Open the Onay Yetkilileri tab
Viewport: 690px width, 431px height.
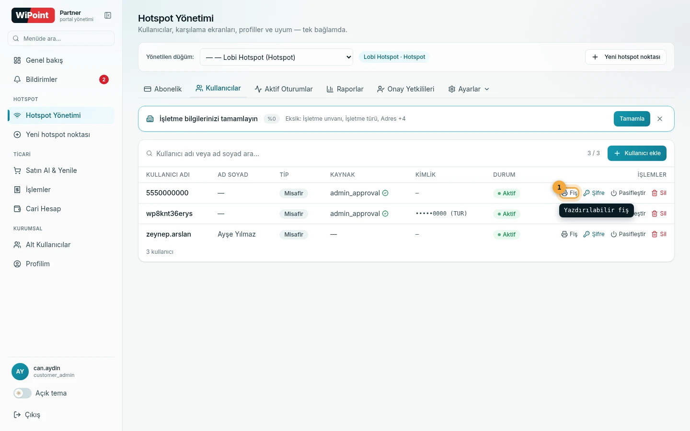406,89
